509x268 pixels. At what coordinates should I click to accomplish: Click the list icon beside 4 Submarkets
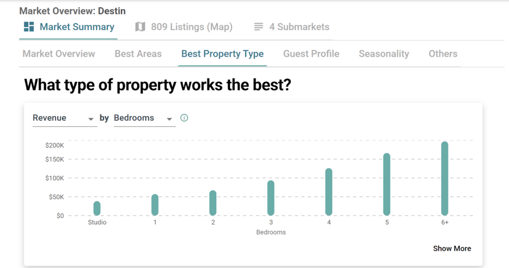(x=258, y=27)
